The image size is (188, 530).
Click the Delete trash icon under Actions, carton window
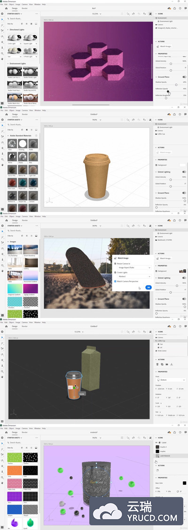click(157, 364)
